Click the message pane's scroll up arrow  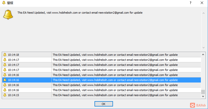pos(203,13)
